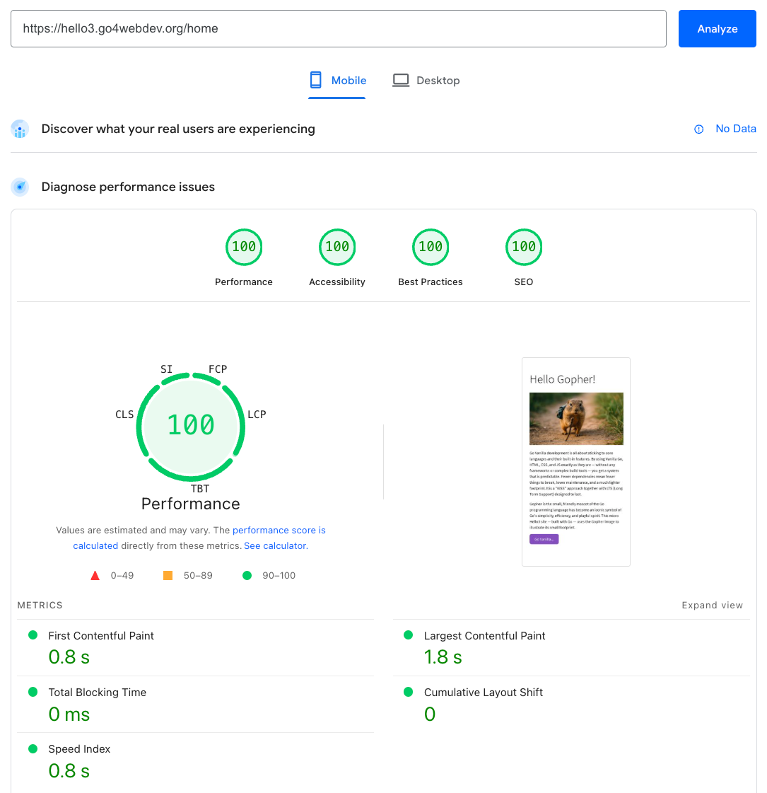The height and width of the screenshot is (793, 767).
Task: Click the Cumulative Layout Shift green status dot
Action: [409, 692]
